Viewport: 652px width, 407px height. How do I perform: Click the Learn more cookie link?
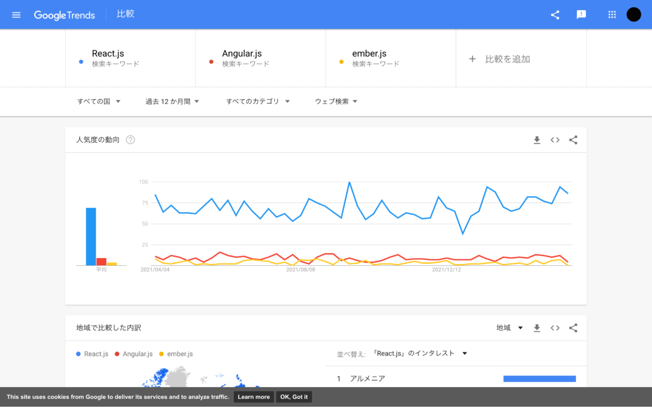[x=253, y=397]
